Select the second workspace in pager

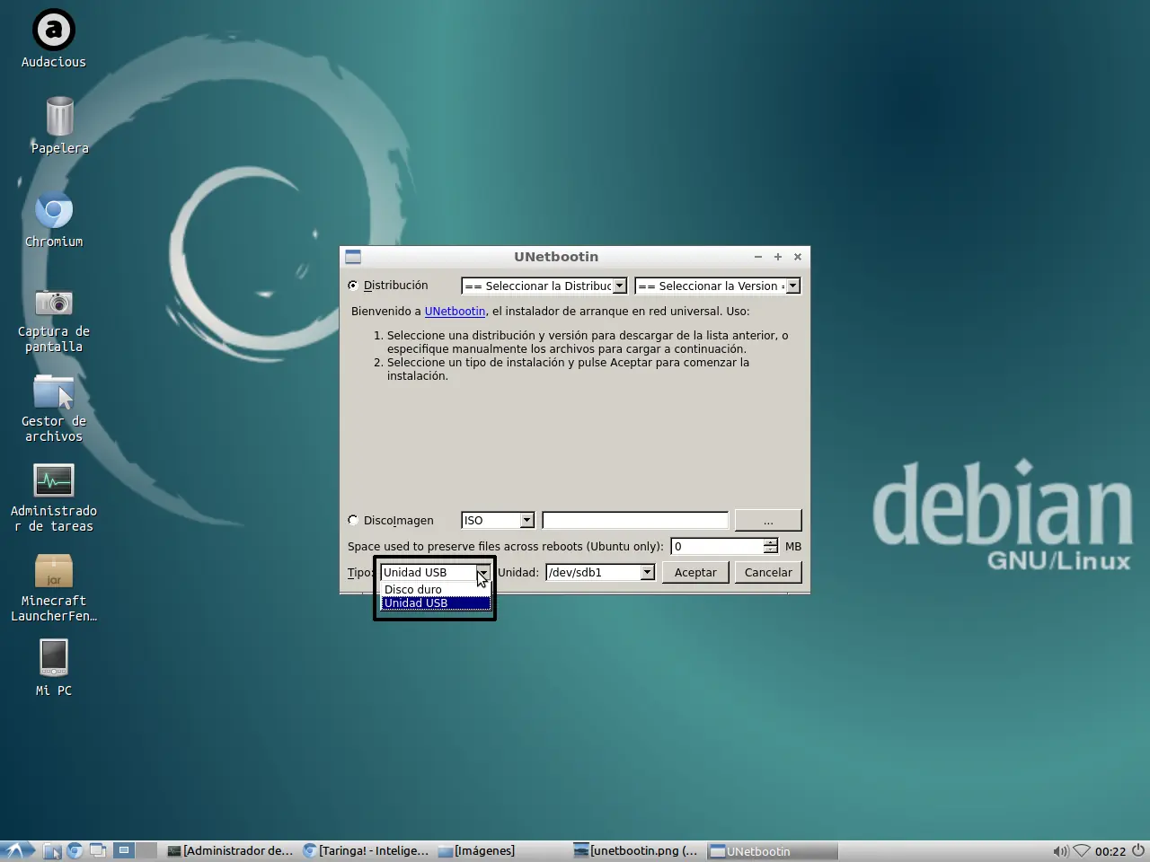point(146,850)
